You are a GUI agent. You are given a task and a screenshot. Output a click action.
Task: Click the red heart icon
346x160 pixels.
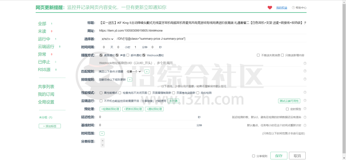tap(270, 7)
